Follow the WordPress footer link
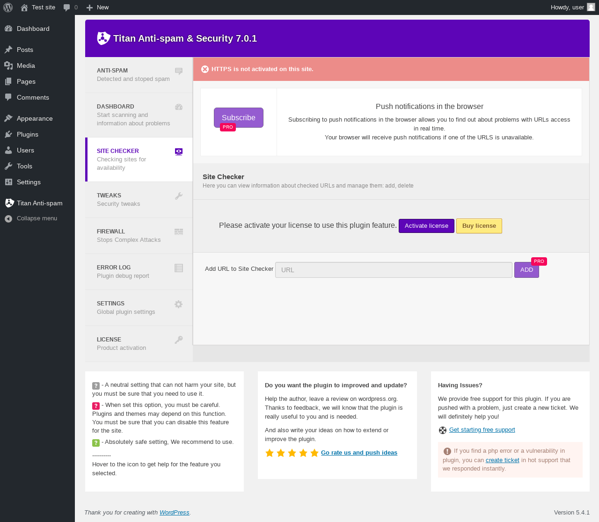This screenshot has height=522, width=599. 175,513
